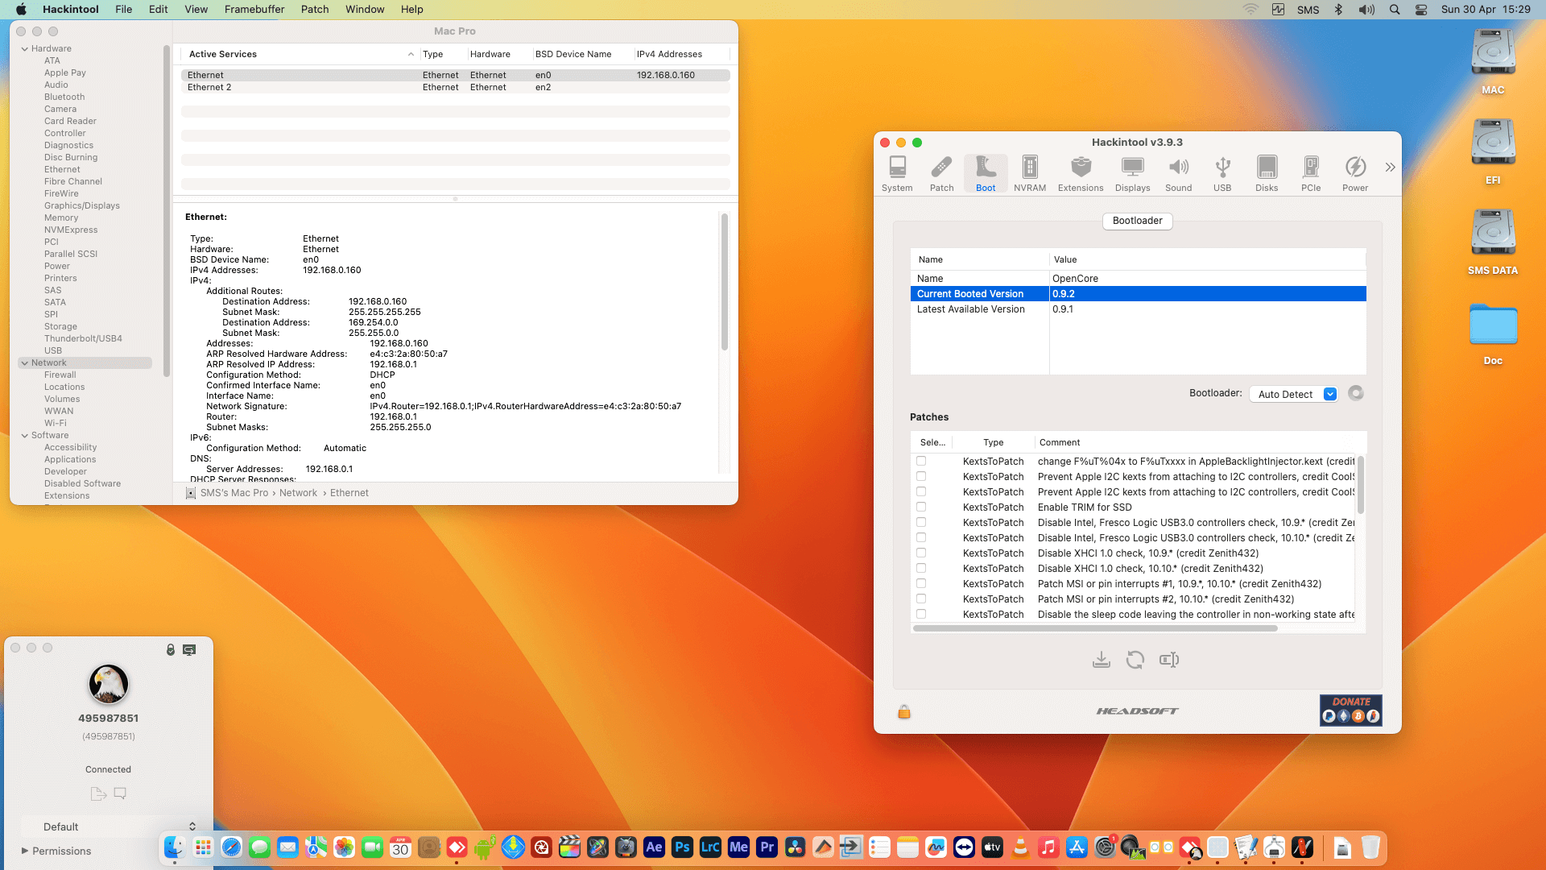Check the AppleBacklightInjector F%uT%04x patch checkbox
The width and height of the screenshot is (1546, 870).
[x=921, y=462]
